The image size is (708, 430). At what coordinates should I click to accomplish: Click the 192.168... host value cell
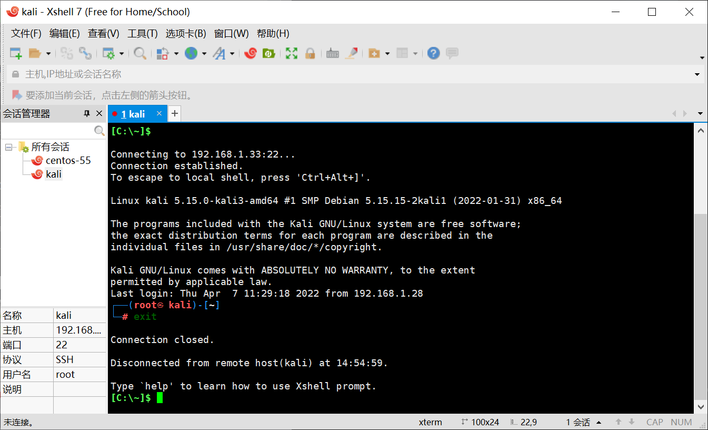click(79, 330)
